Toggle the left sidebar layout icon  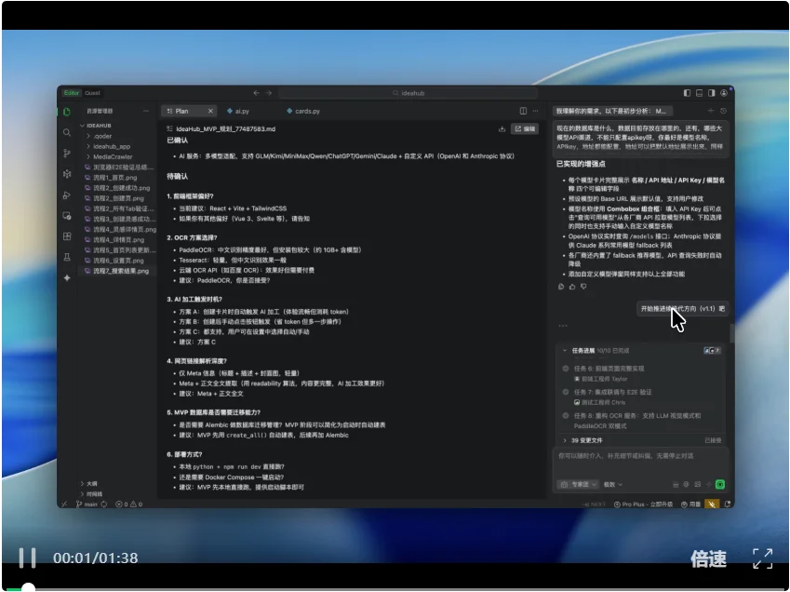tap(687, 93)
